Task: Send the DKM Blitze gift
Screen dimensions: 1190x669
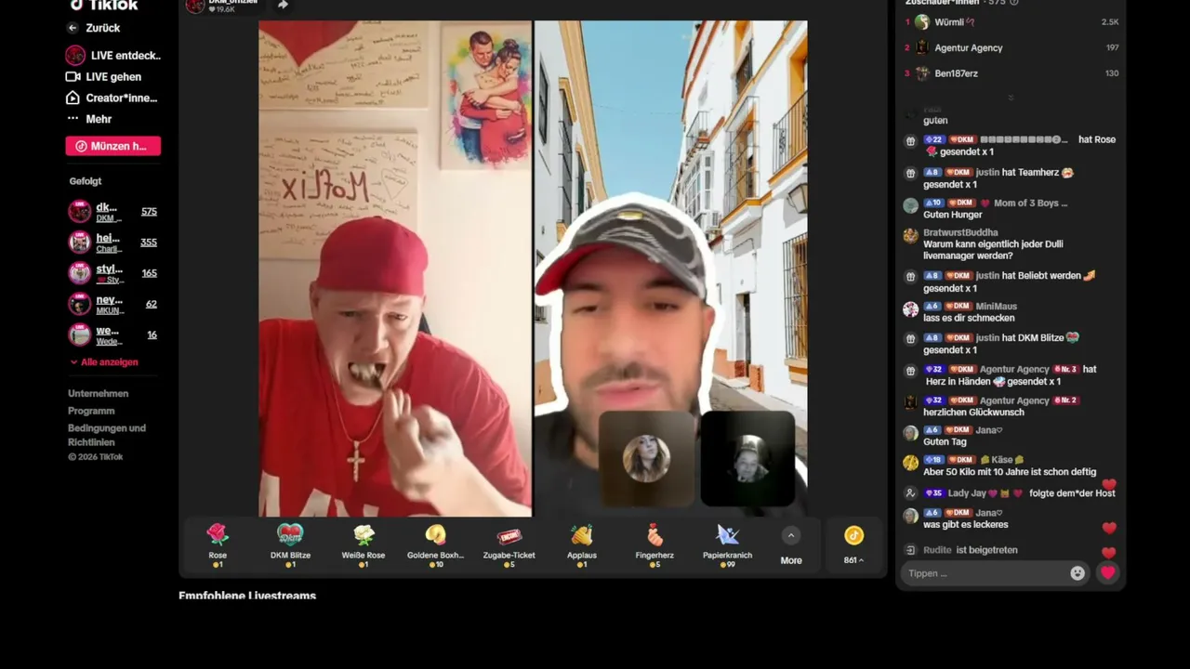Action: pyautogui.click(x=290, y=545)
